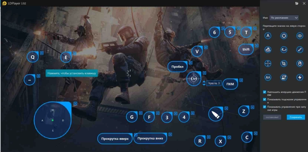
Task: Click the W direction on movement pad
Action: pos(53,110)
